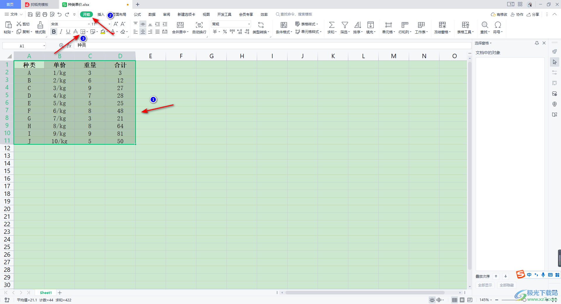Viewport: 561px width, 304px height.
Task: Open the Formulas (公式) ribbon tab
Action: click(137, 14)
